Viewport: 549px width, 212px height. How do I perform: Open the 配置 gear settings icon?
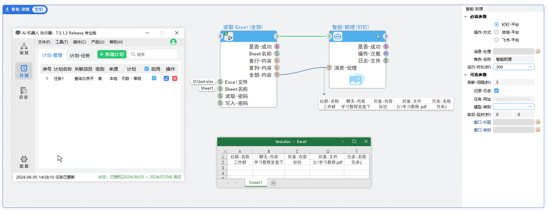point(24,162)
